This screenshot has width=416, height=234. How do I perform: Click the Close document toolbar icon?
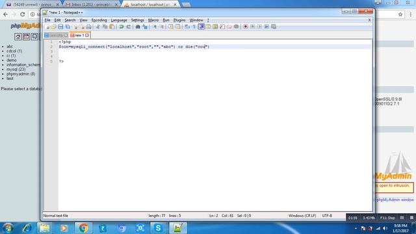point(75,27)
